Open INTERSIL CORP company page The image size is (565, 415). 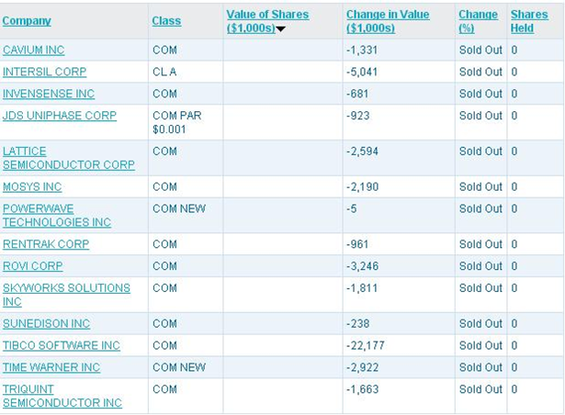(45, 72)
